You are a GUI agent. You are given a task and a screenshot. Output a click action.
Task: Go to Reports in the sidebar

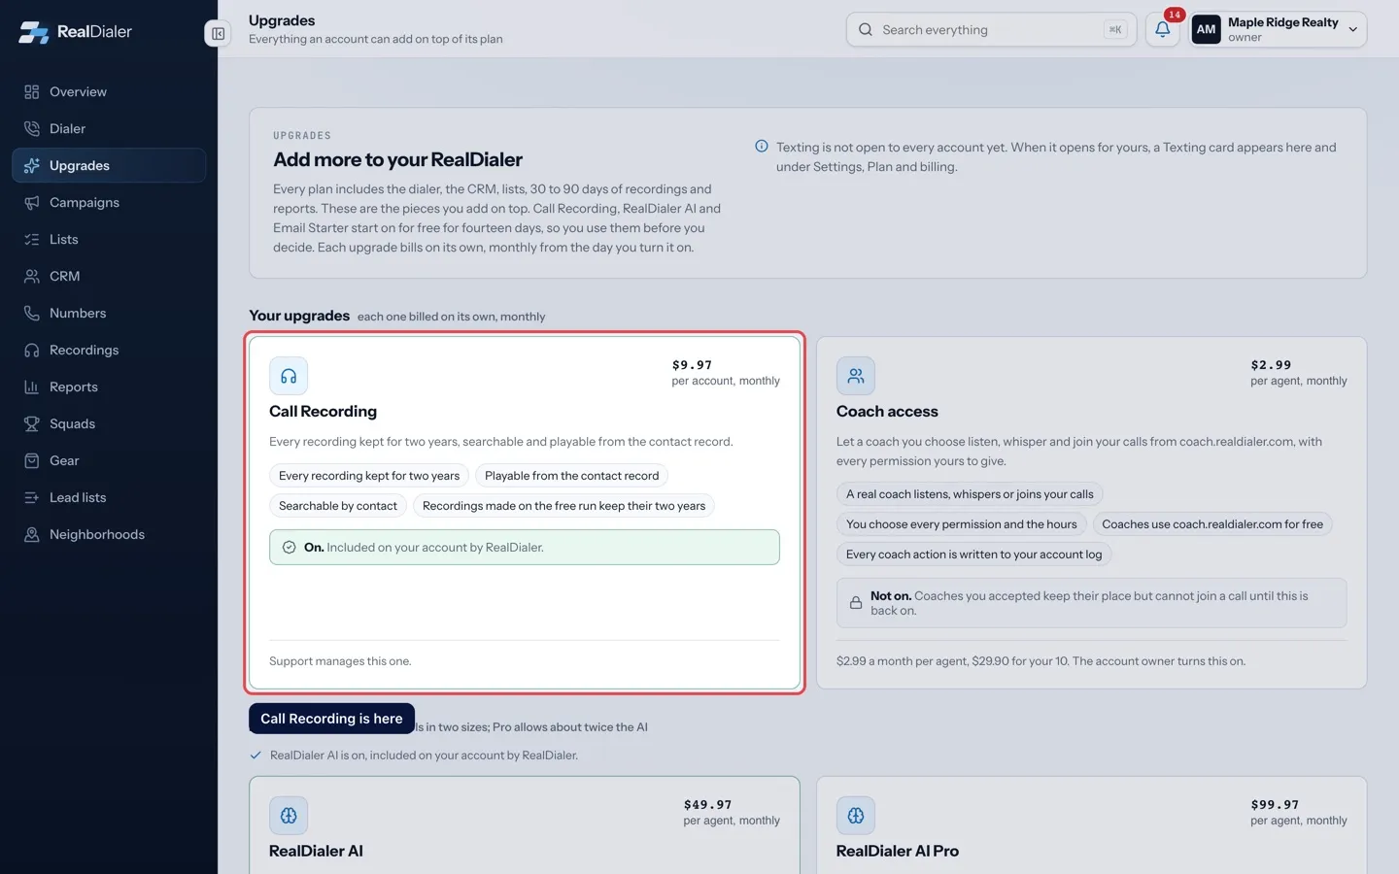109,387
